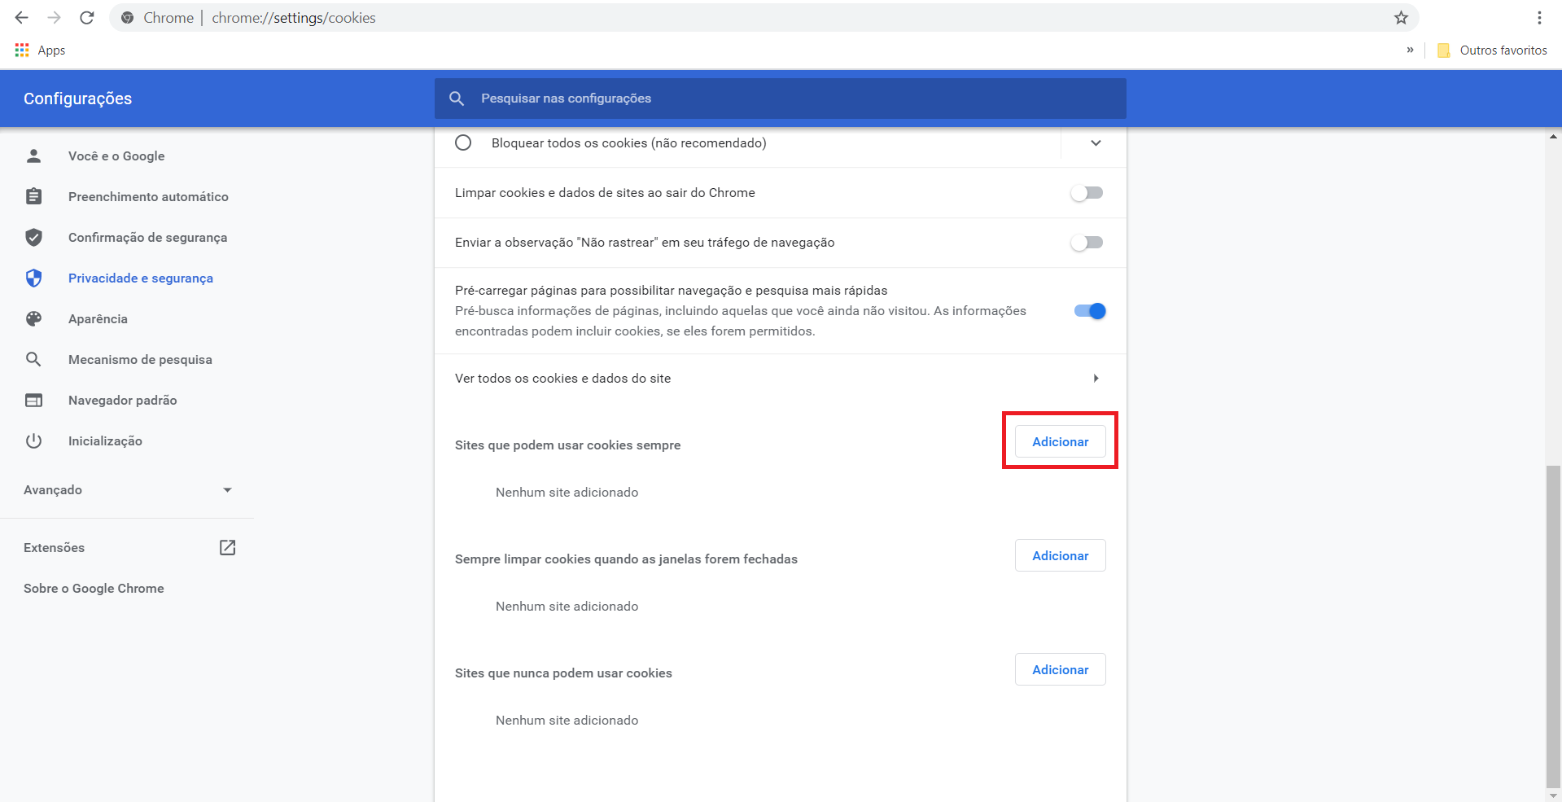Viewport: 1562px width, 802px height.
Task: Open 'Ver todos os cookies e dados do site'
Action: (780, 379)
